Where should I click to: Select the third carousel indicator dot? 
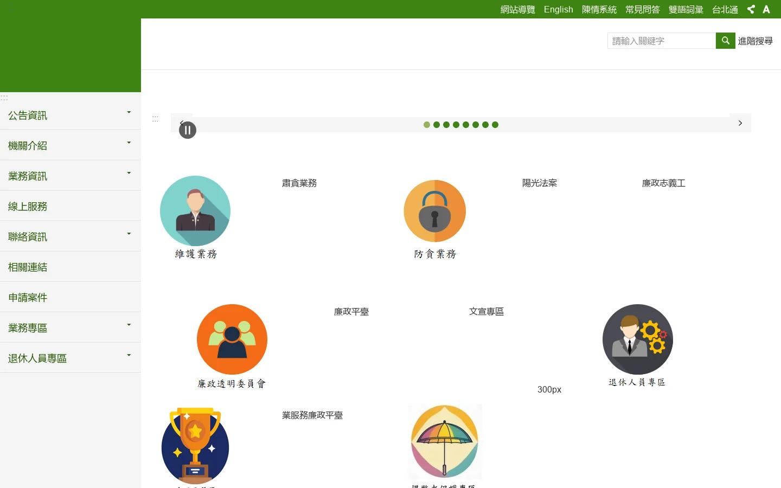(x=446, y=125)
